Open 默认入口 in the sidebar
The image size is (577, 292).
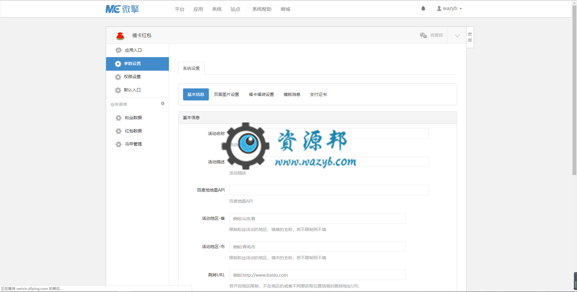[x=137, y=90]
